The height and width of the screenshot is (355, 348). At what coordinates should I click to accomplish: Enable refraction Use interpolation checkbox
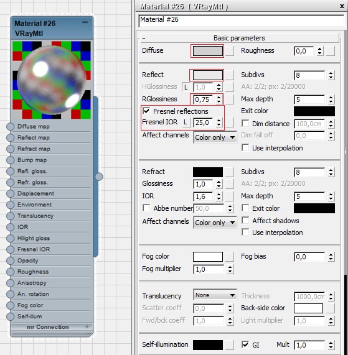tap(245, 233)
